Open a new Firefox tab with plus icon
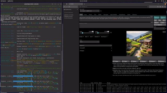 pyautogui.click(x=84, y=4)
